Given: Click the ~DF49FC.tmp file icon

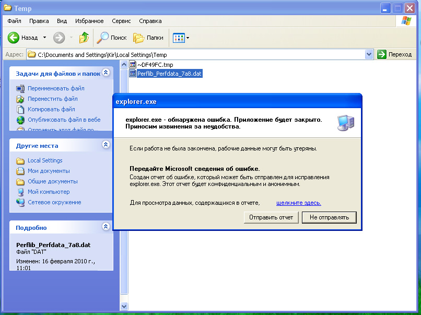Looking at the screenshot, I should pos(133,64).
